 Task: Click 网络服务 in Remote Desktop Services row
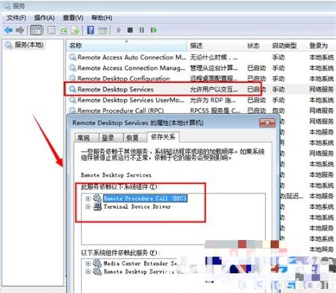click(x=321, y=89)
